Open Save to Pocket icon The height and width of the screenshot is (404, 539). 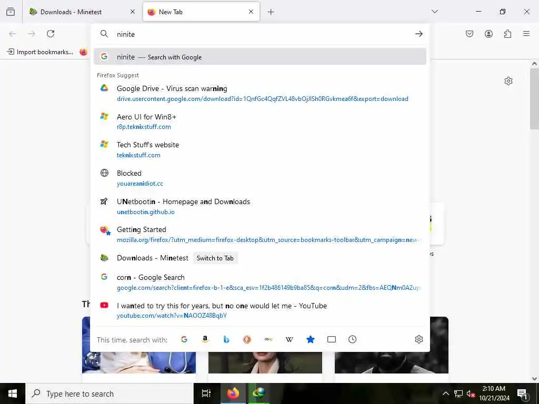pyautogui.click(x=470, y=34)
